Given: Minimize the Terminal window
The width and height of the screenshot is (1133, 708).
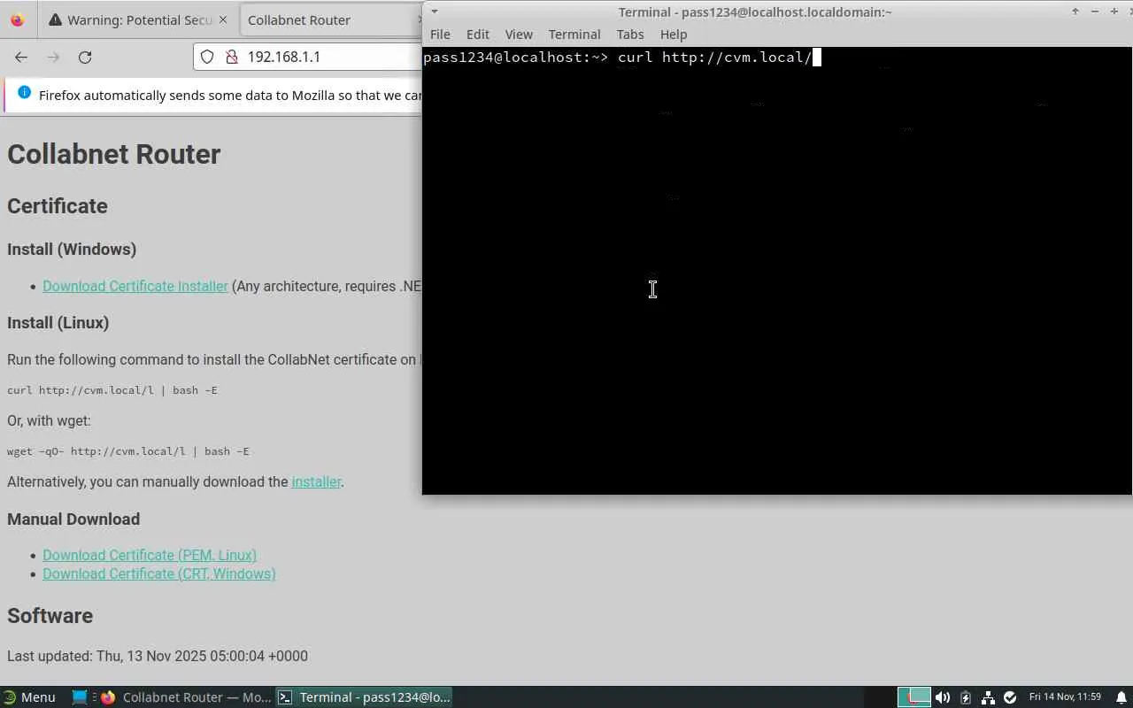Looking at the screenshot, I should [1095, 12].
